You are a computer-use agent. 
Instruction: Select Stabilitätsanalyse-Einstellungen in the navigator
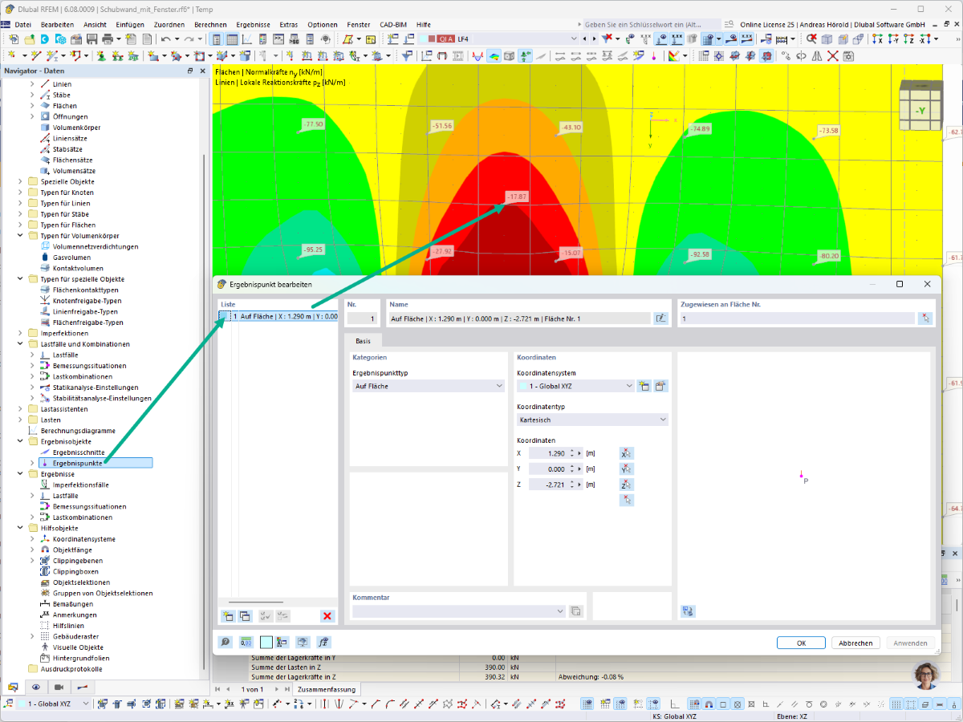[x=102, y=398]
